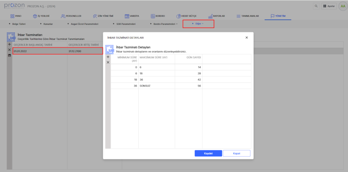
Task: Click the delete row X icon in dialog
Action: click(108, 62)
